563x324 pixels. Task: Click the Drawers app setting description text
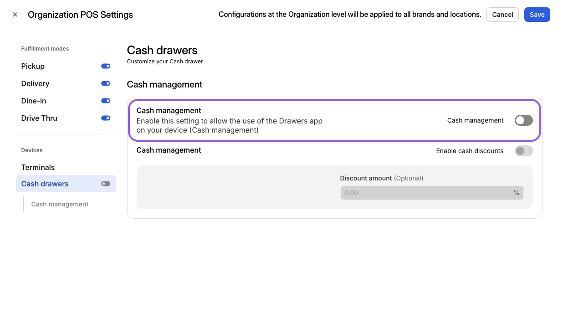tap(229, 125)
